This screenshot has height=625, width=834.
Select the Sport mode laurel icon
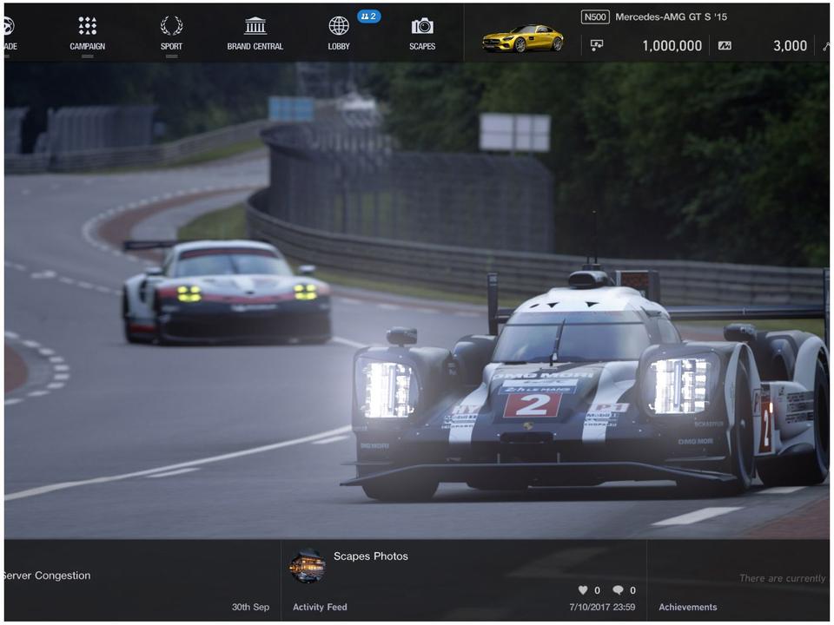[x=171, y=25]
